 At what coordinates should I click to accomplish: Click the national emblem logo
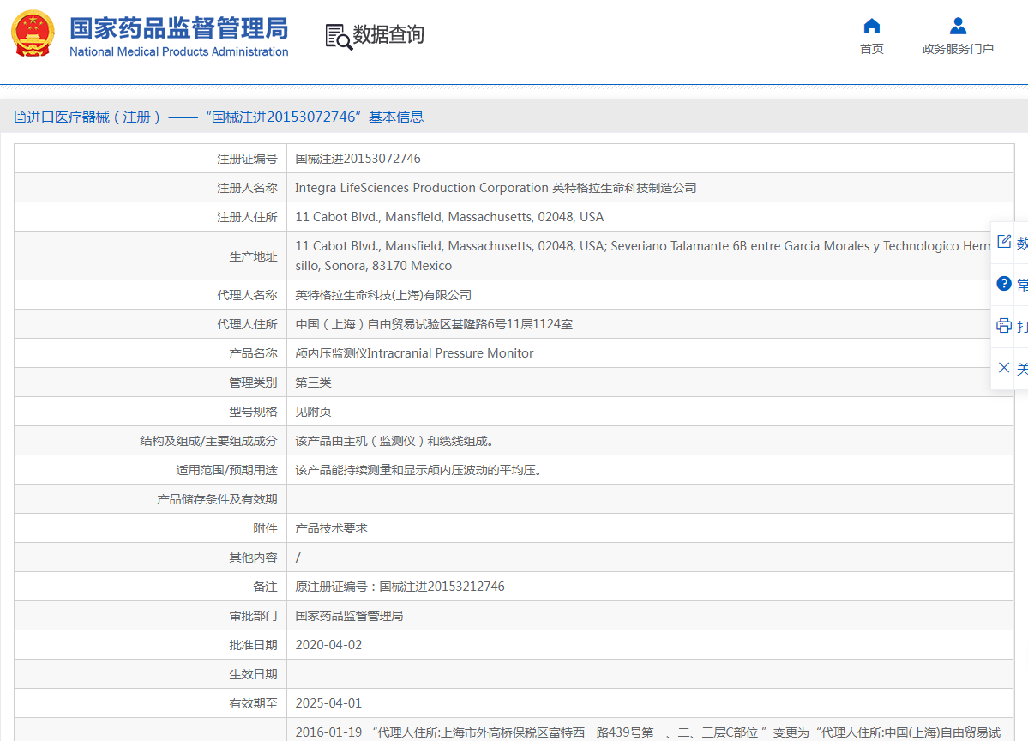33,33
